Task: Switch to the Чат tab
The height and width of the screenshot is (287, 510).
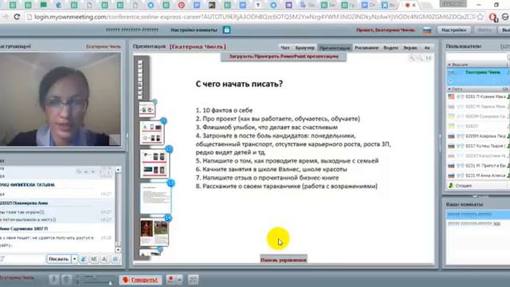Action: [x=285, y=48]
